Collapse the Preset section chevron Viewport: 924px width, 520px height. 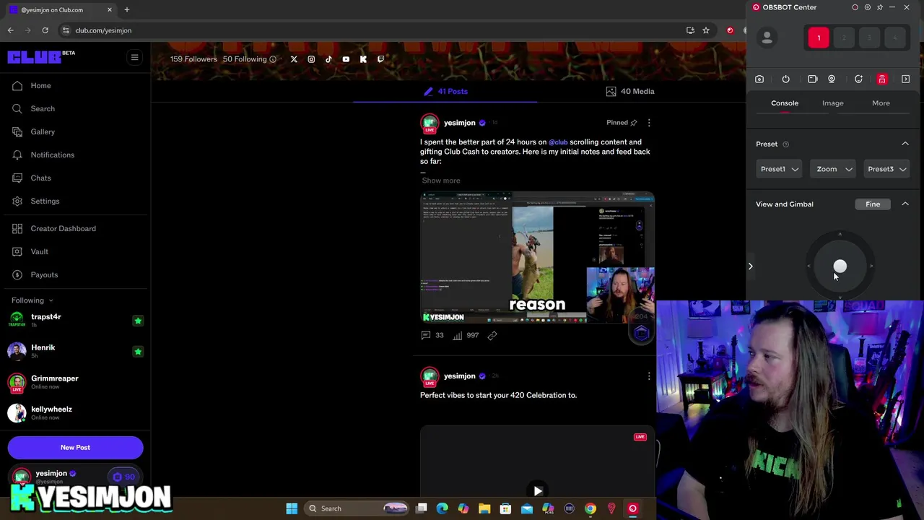click(905, 144)
